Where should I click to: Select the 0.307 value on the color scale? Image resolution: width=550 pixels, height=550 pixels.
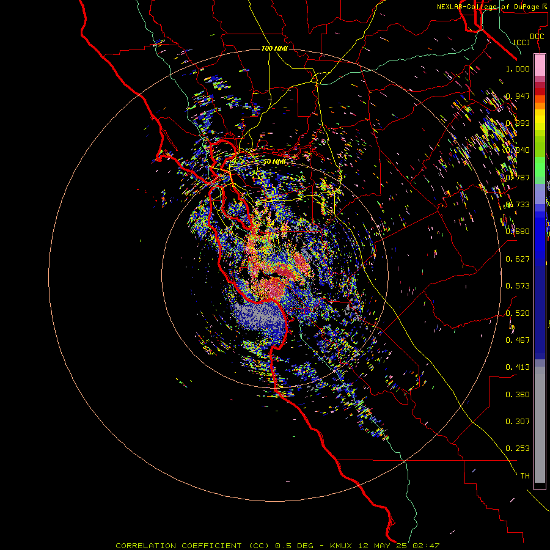tap(518, 422)
